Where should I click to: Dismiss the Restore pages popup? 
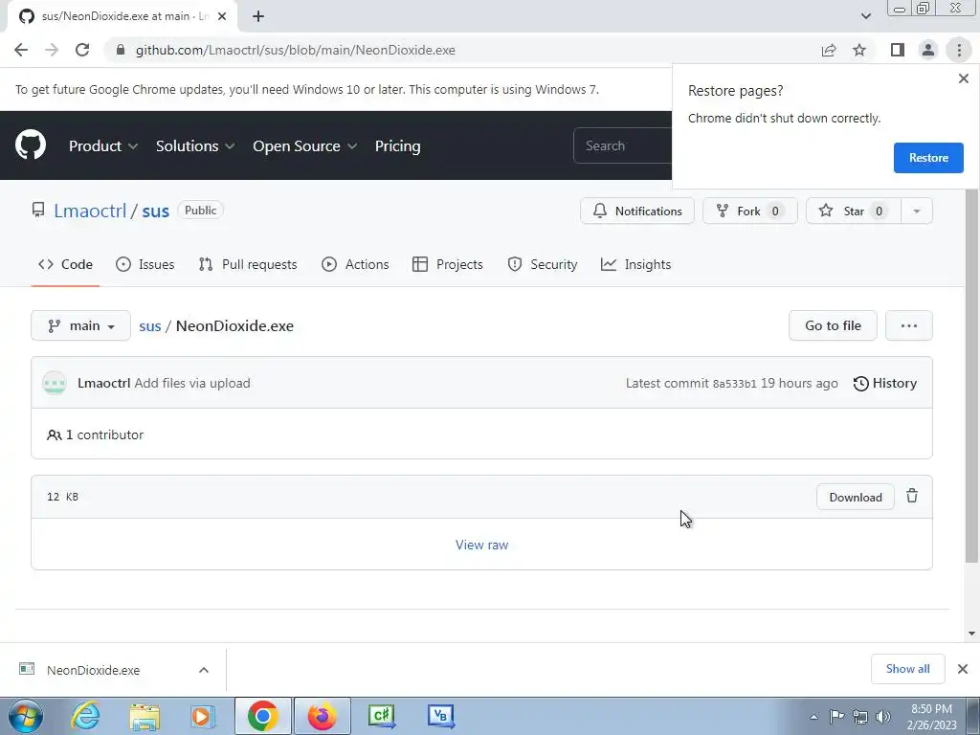963,78
